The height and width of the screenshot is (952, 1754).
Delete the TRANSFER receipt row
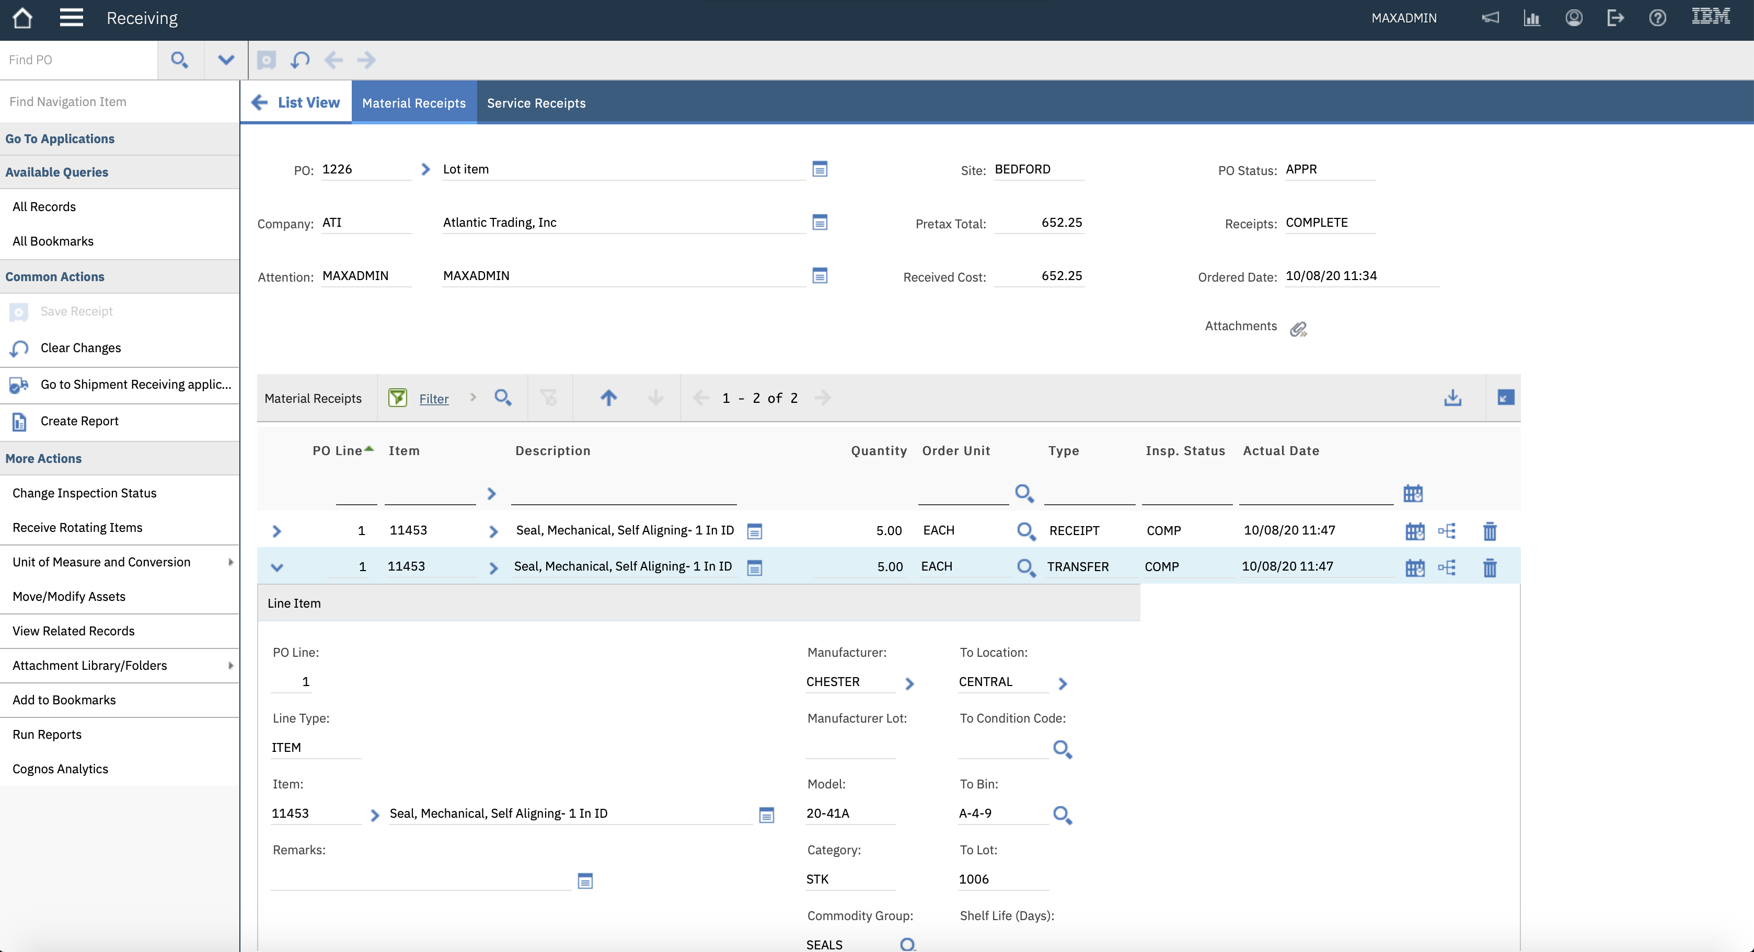1489,567
